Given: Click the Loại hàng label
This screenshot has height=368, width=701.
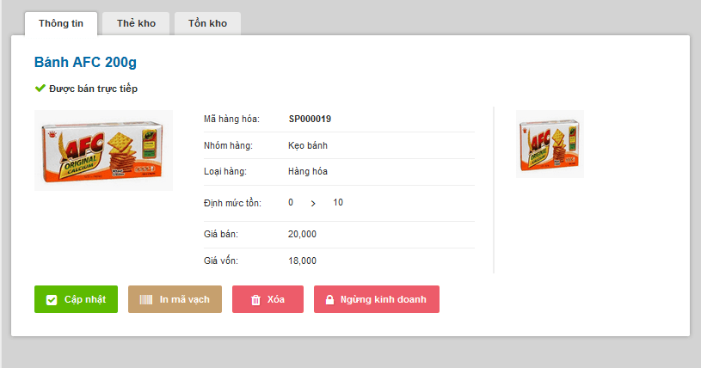Looking at the screenshot, I should [x=225, y=172].
